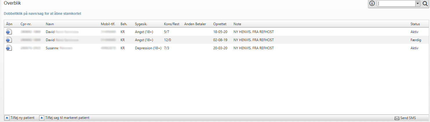Click the envelope Send SMS icon

coord(397,118)
